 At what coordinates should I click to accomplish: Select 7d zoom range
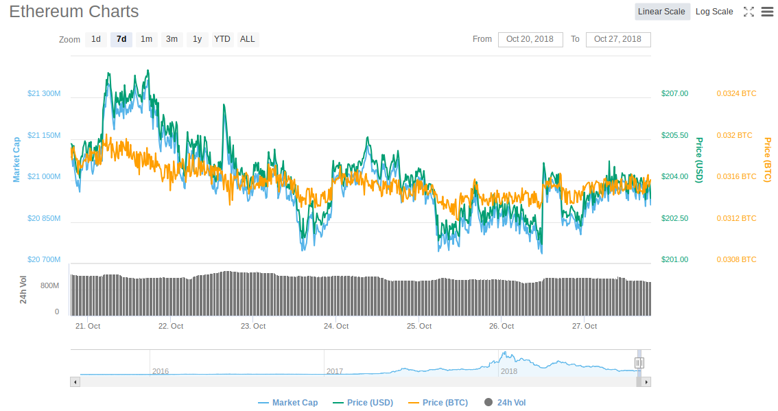[x=121, y=39]
